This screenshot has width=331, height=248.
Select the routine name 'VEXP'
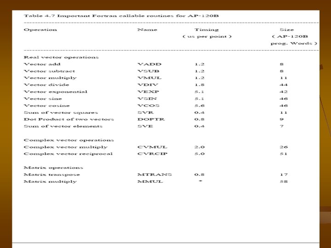[148, 92]
